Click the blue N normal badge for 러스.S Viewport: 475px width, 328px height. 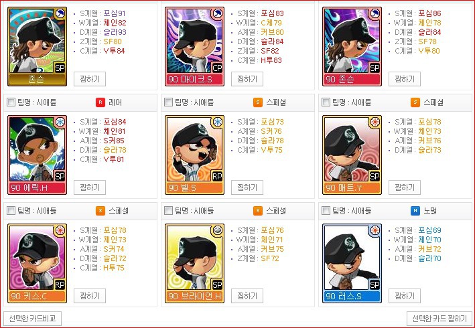click(x=415, y=211)
